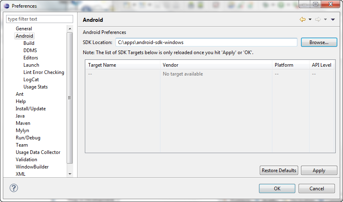This screenshot has height=202, width=343.
Task: Click the grayed forward arrow icon
Action: click(x=318, y=19)
